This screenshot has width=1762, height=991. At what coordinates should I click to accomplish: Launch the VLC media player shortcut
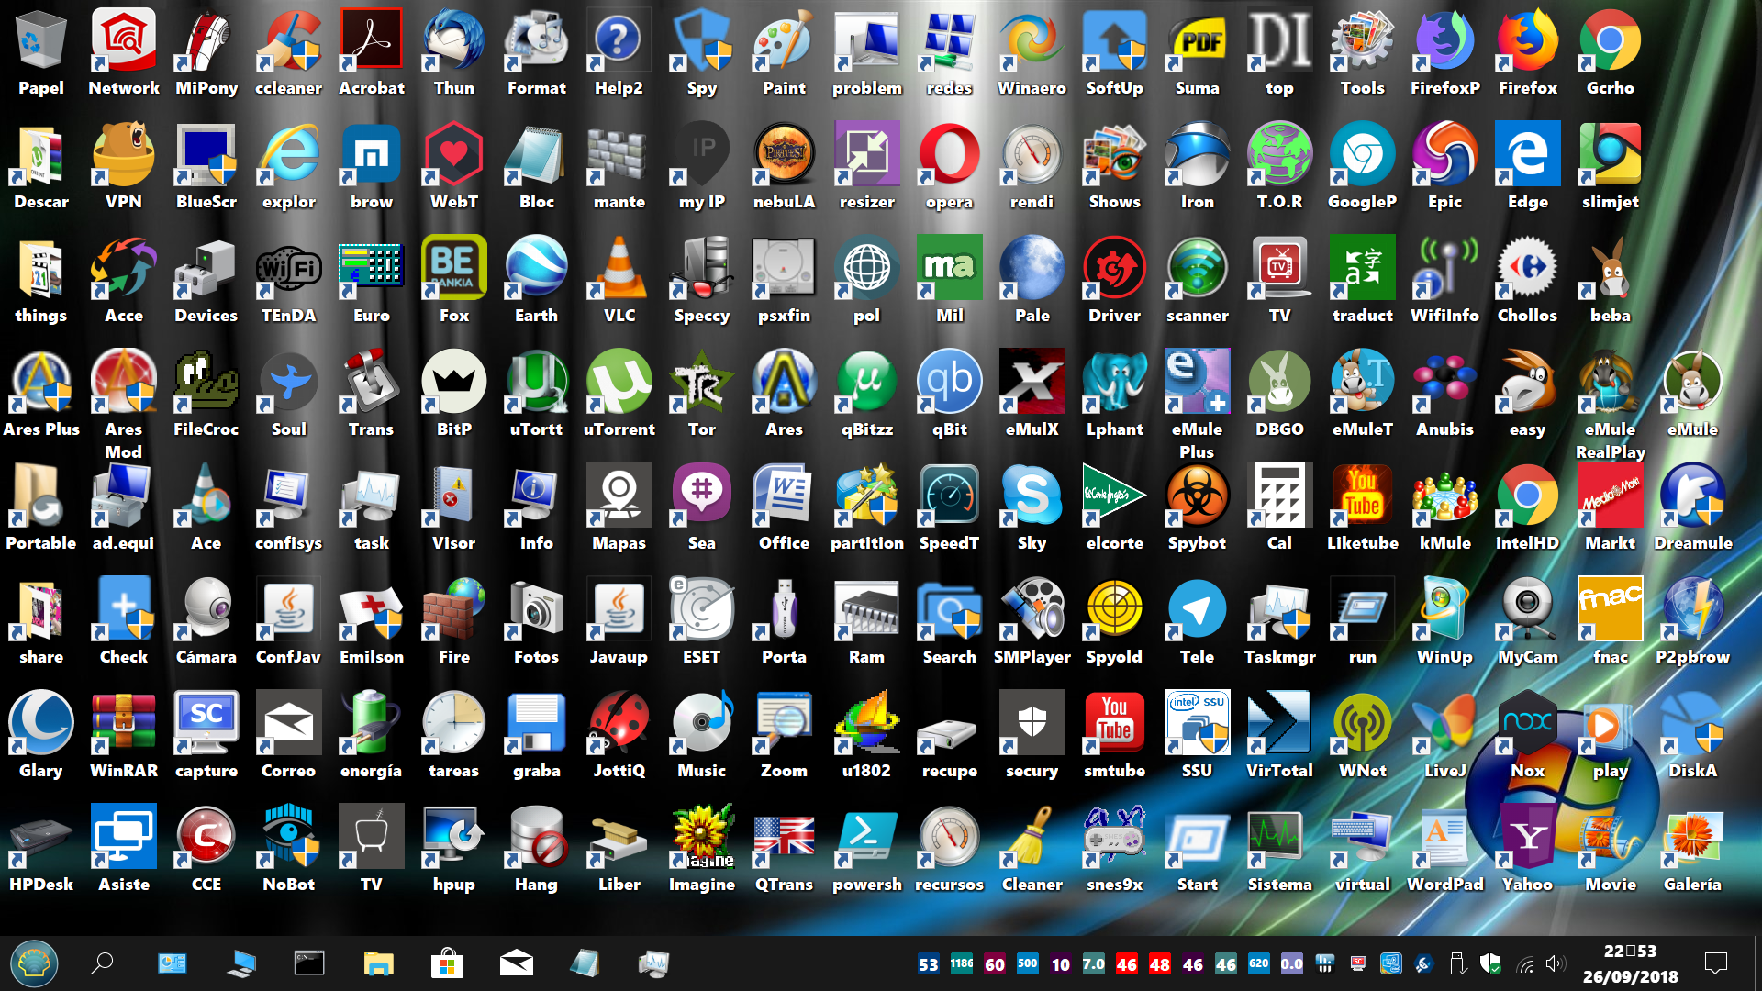click(619, 280)
